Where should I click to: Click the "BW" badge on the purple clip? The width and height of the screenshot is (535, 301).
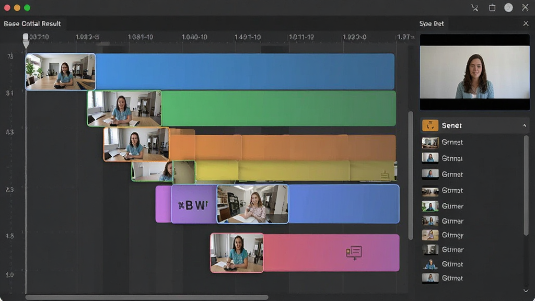193,205
